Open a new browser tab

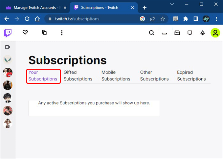click(x=144, y=8)
